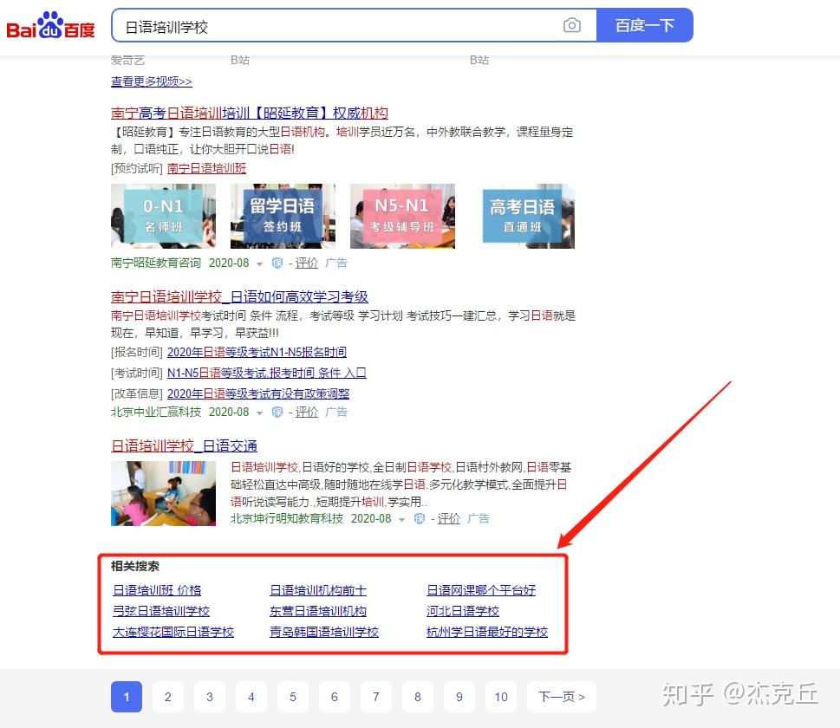Click 下一页 next page button
Viewport: 840px width, 728px height.
click(x=562, y=697)
